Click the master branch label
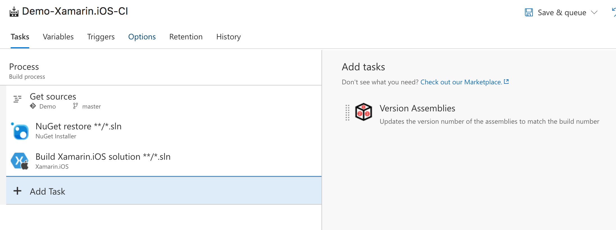Image resolution: width=616 pixels, height=230 pixels. click(92, 107)
